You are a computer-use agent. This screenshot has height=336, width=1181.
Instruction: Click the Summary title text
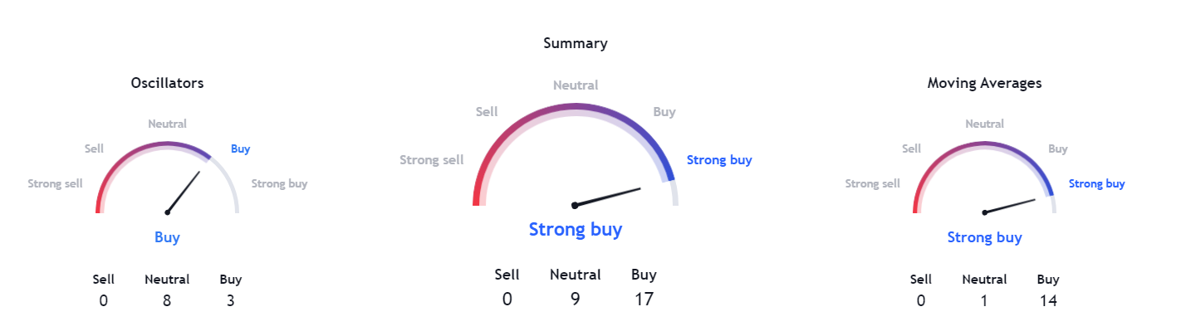point(575,43)
